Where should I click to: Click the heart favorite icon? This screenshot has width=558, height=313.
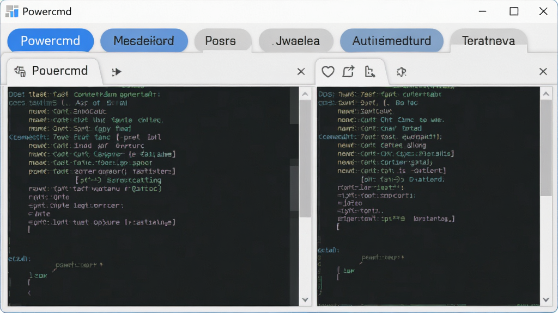pos(327,72)
